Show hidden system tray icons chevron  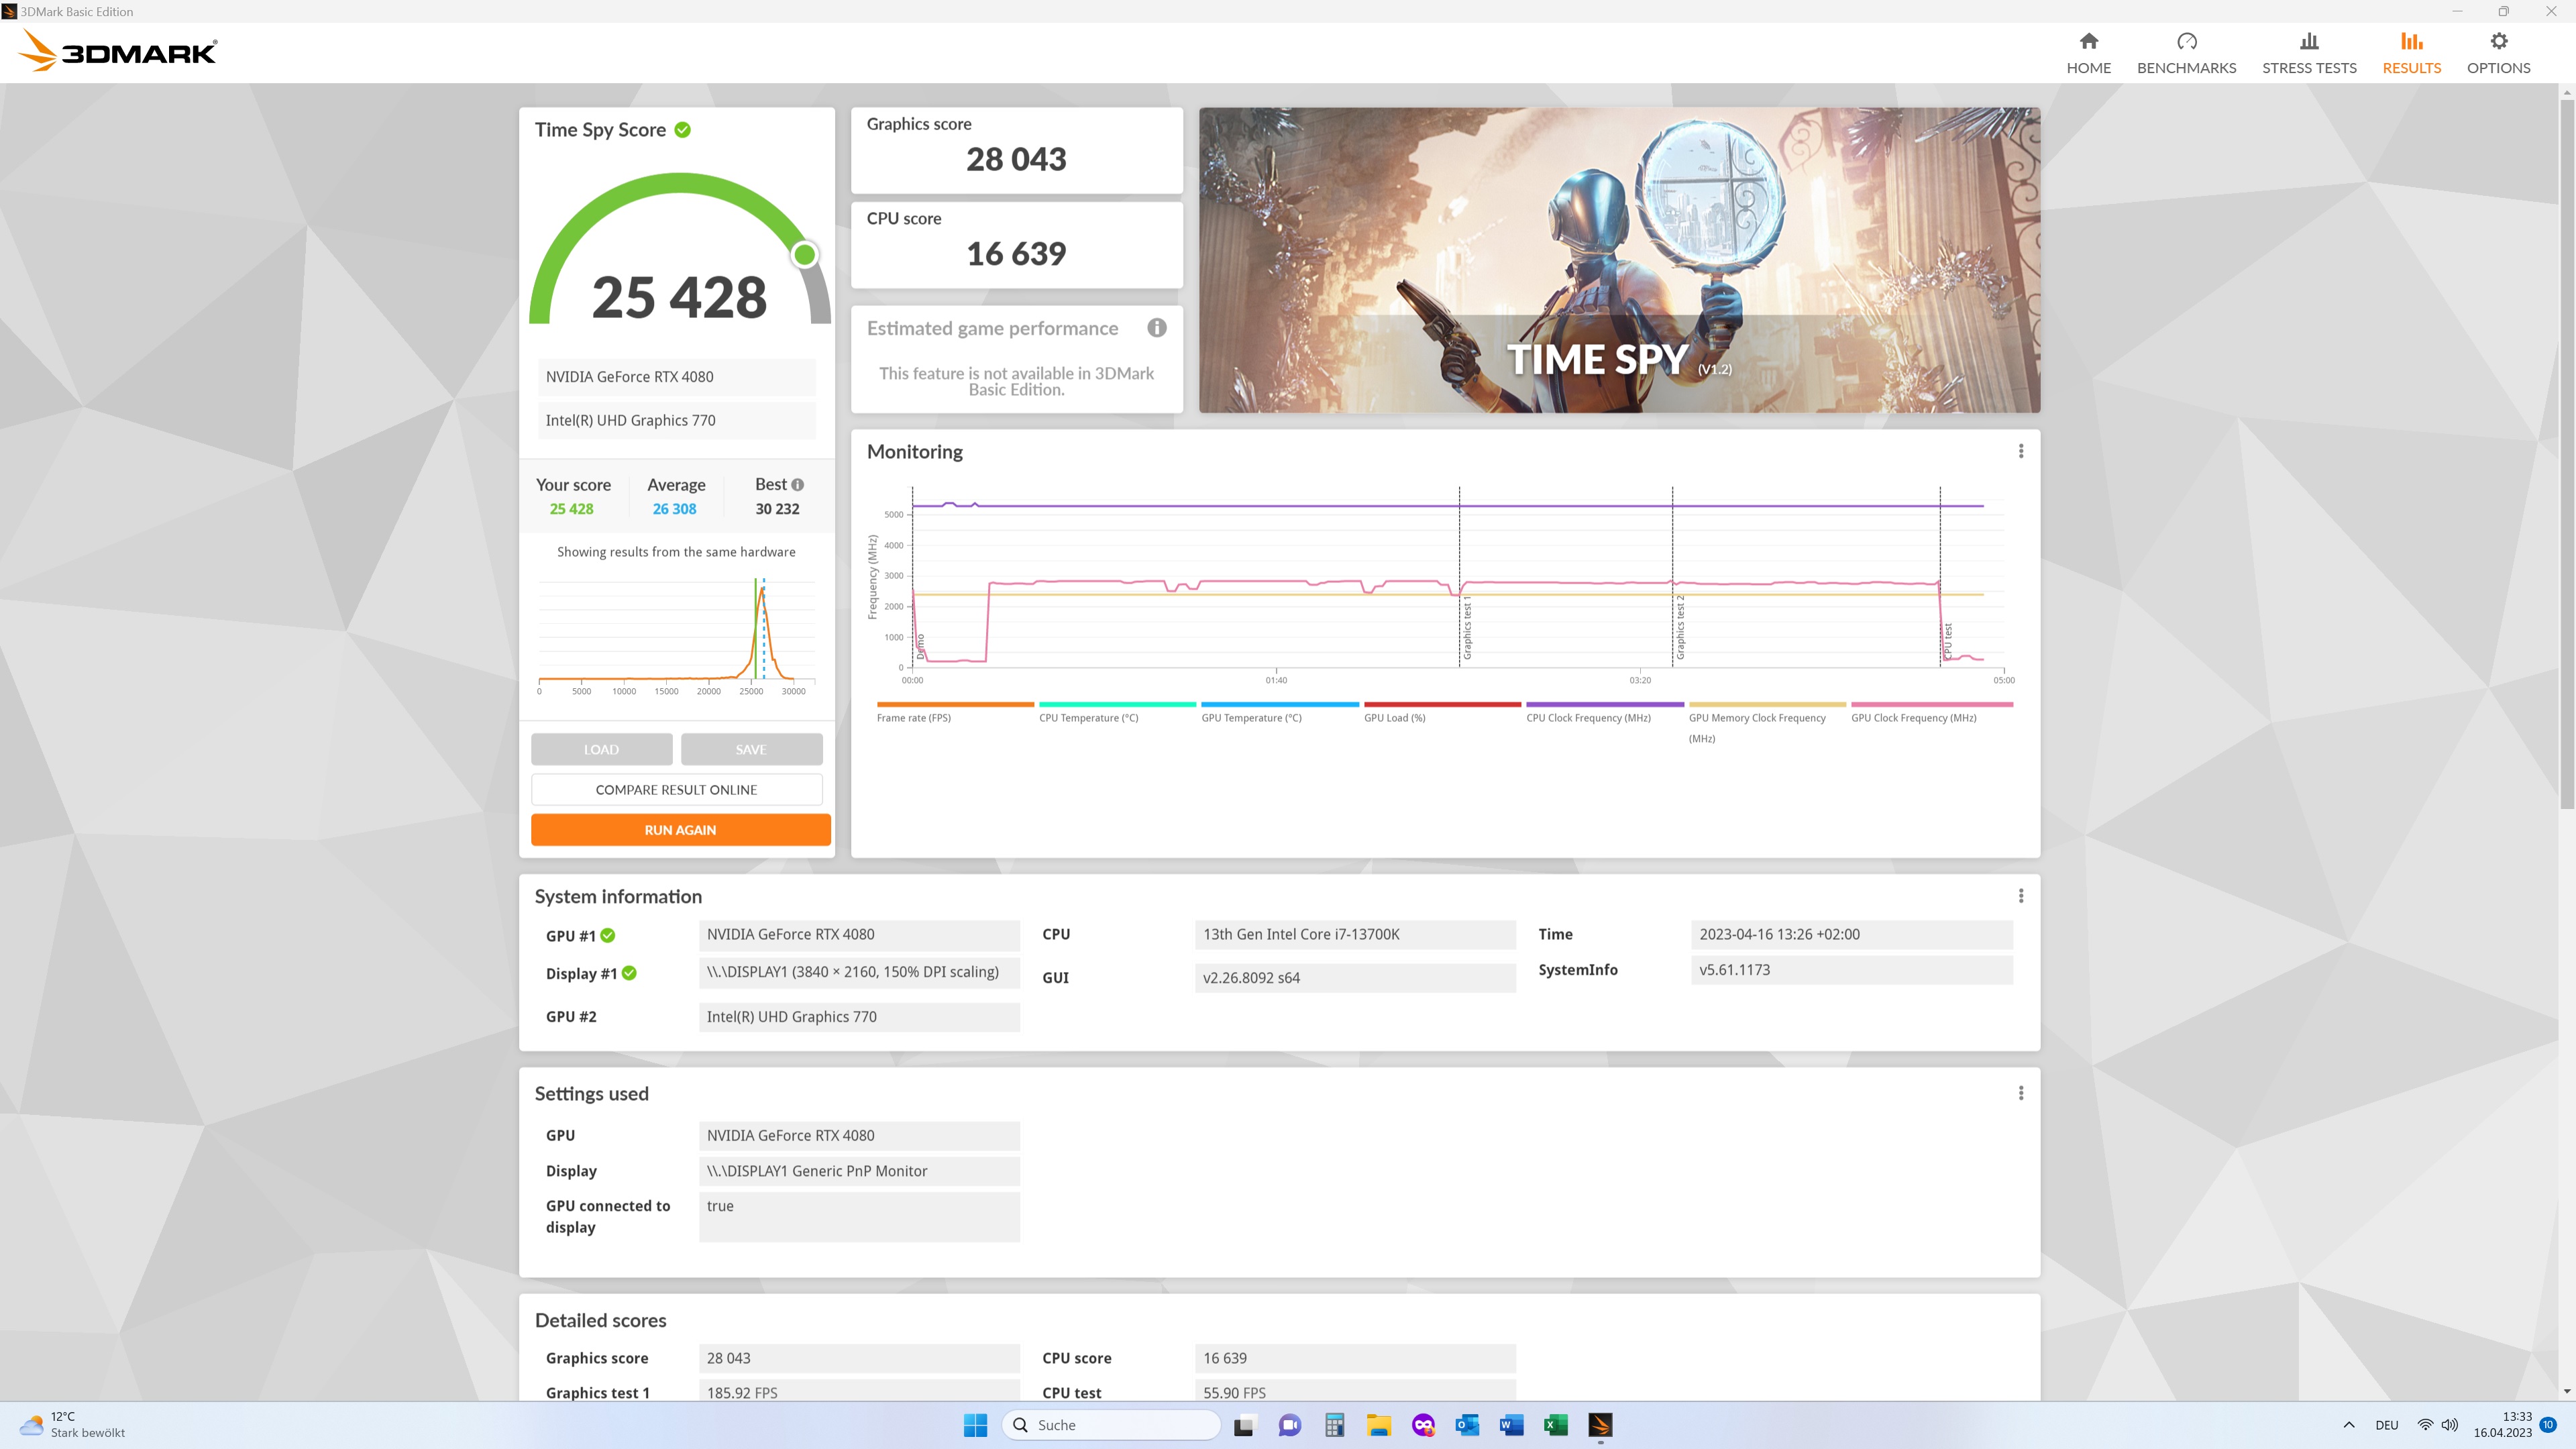click(2349, 1425)
